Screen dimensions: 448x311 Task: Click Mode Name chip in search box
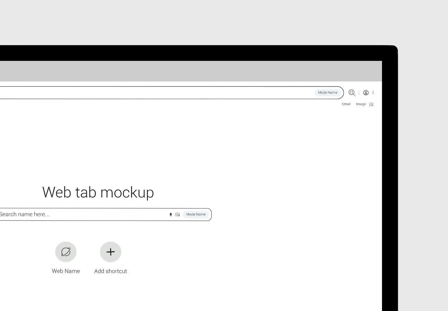(x=196, y=214)
